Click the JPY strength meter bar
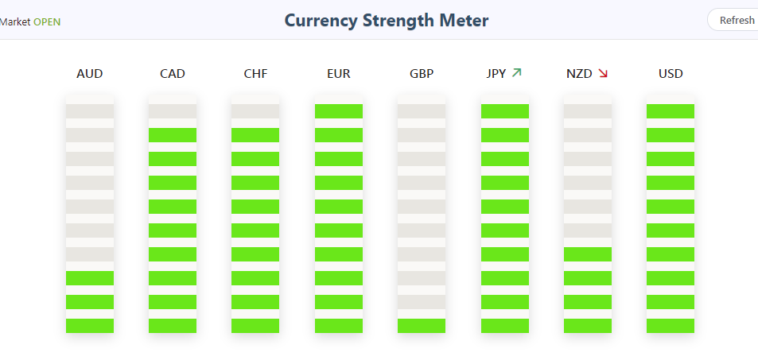Screen dimensions: 758x364 coord(505,215)
